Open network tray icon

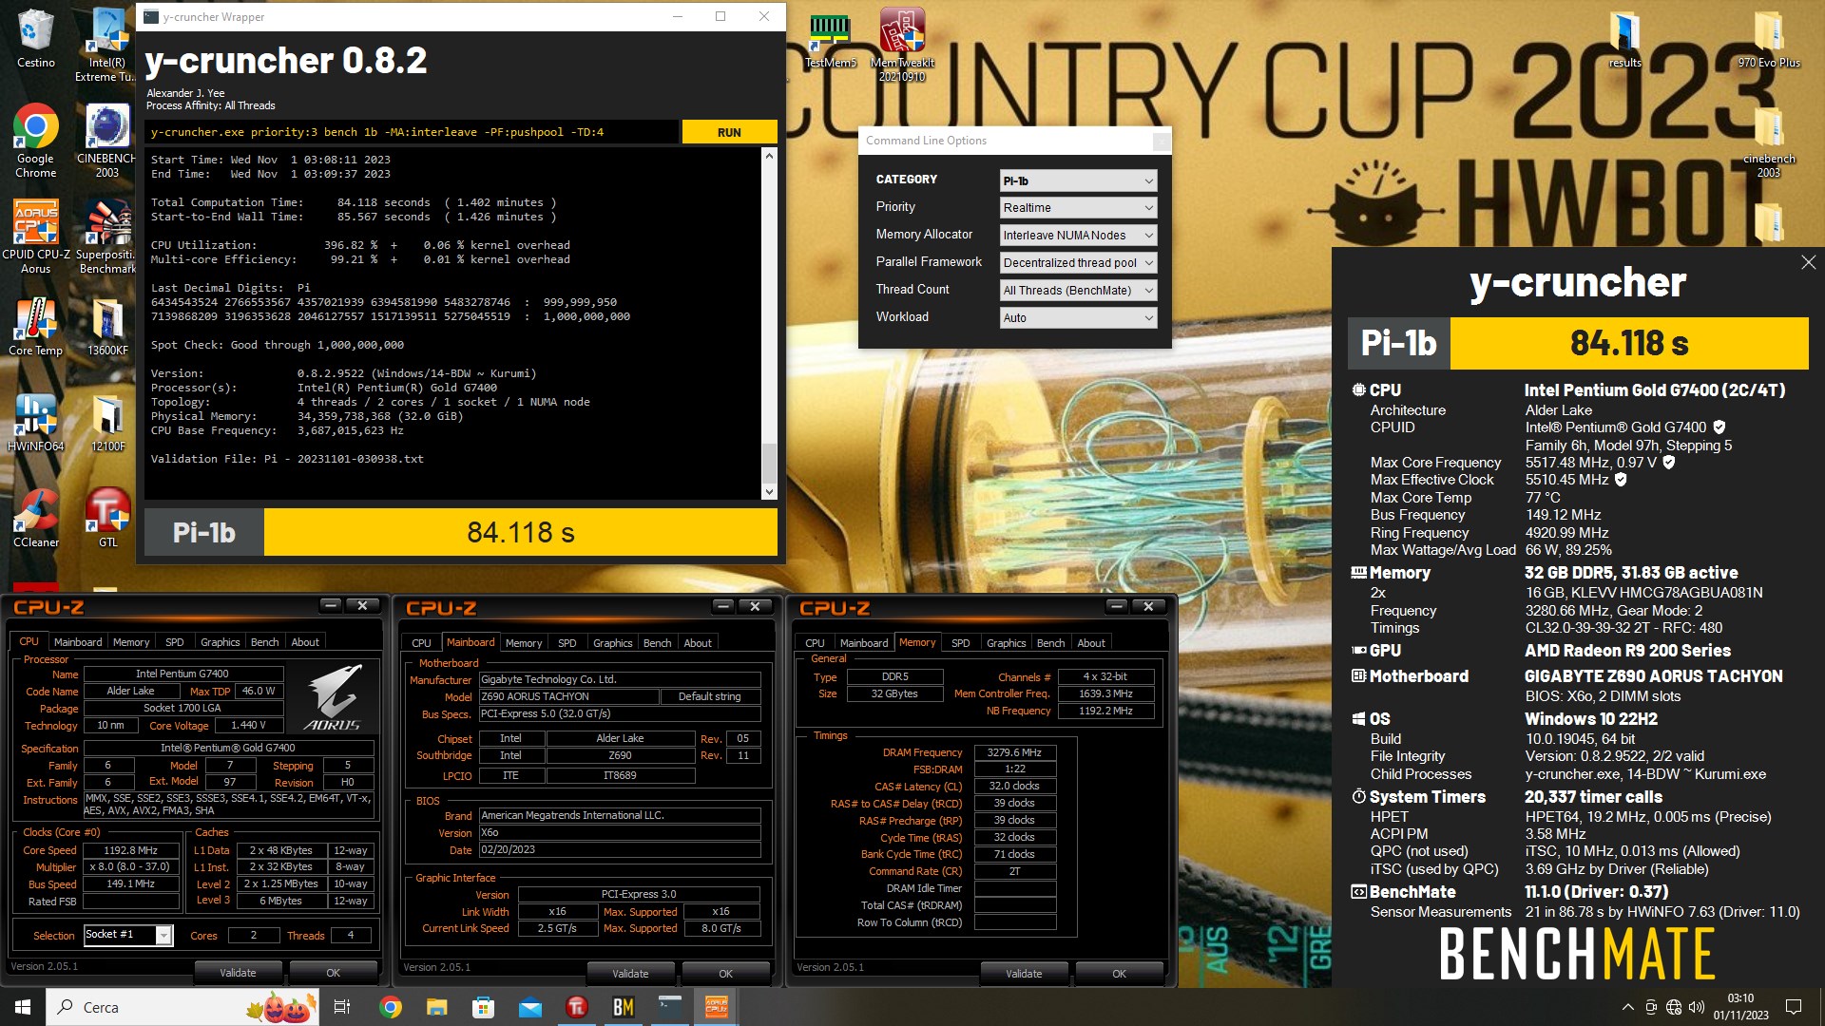1674,1007
